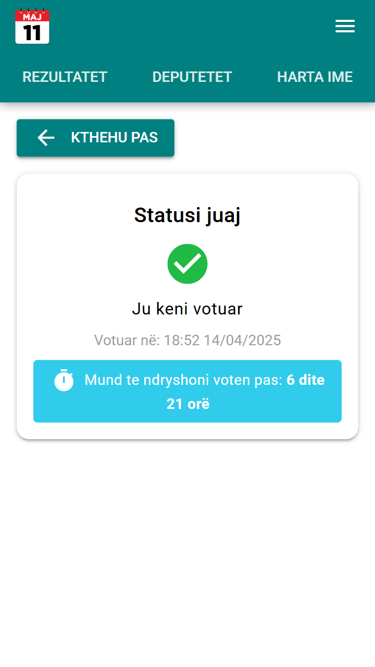Switch to the REZULTATET tab
The image size is (375, 667).
pyautogui.click(x=65, y=77)
